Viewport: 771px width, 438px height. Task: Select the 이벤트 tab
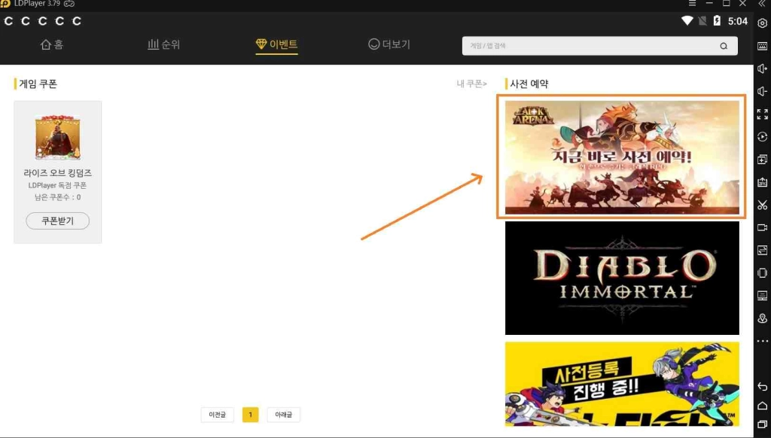point(276,44)
